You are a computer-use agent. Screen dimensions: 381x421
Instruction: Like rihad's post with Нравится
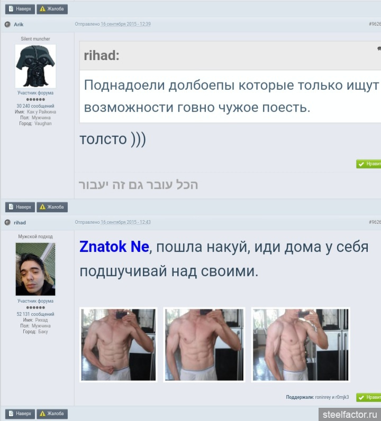pyautogui.click(x=369, y=397)
